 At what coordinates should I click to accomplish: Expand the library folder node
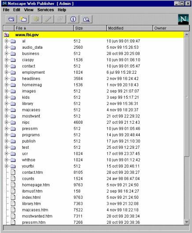point(6,104)
